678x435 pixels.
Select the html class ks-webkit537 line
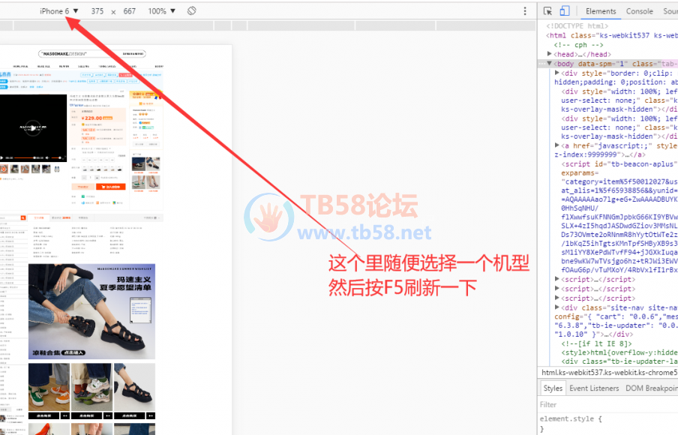click(x=612, y=35)
